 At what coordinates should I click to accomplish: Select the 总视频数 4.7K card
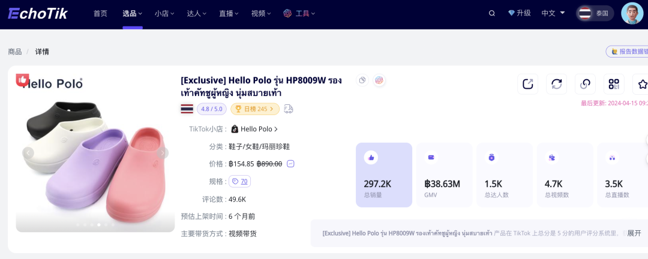(565, 174)
